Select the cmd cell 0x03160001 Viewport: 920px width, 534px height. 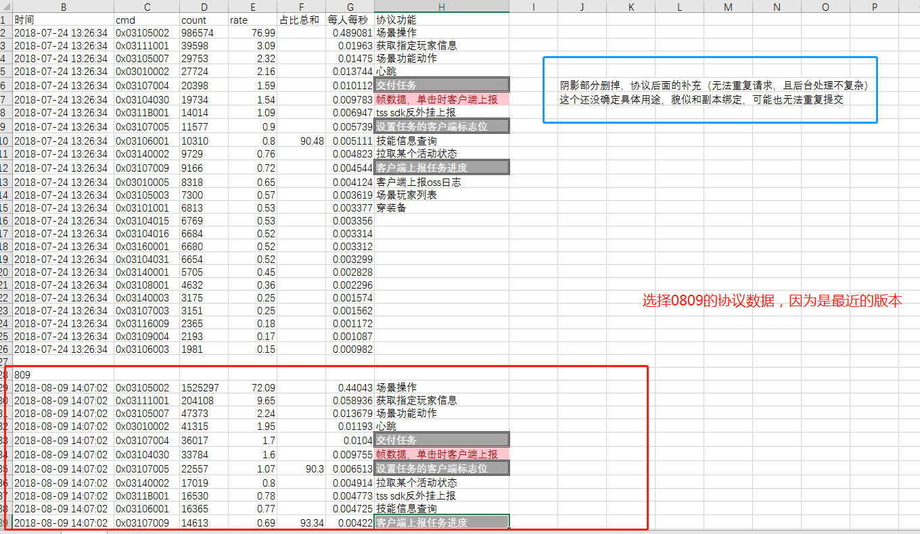147,246
